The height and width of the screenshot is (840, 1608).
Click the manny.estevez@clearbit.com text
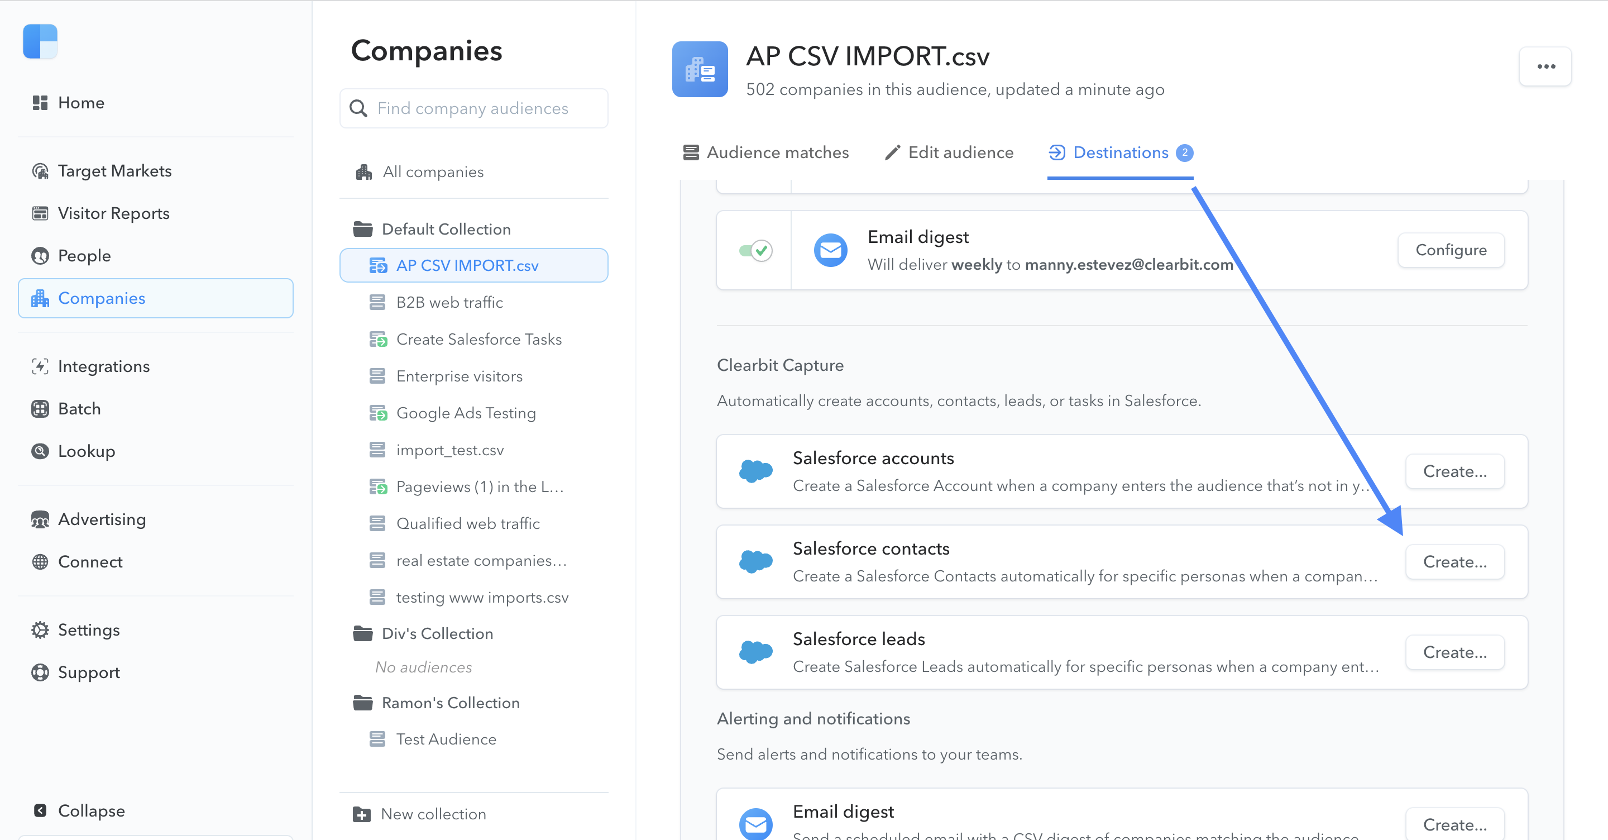1128,264
